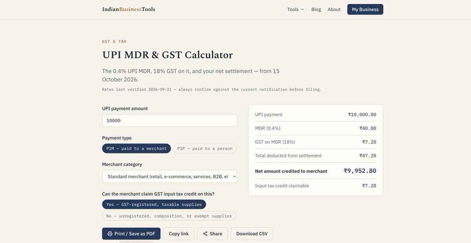The width and height of the screenshot is (471, 243).
Task: Focus the UPI payment amount field
Action: tap(170, 121)
